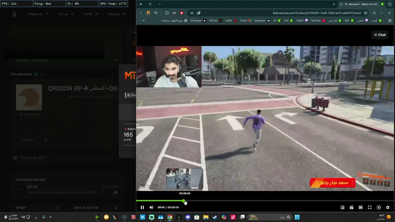This screenshot has height=222, width=395.
Task: Open the browser profile avatar
Action: pos(148,13)
